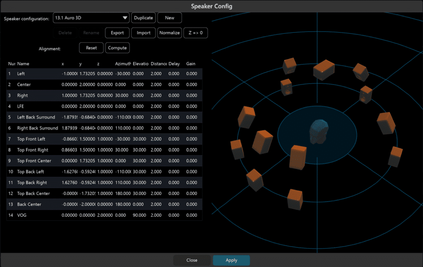
Task: Normalize the speaker setup
Action: click(169, 33)
